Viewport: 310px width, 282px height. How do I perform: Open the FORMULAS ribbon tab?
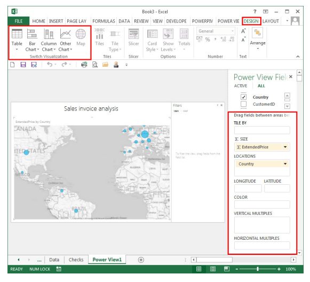(104, 21)
